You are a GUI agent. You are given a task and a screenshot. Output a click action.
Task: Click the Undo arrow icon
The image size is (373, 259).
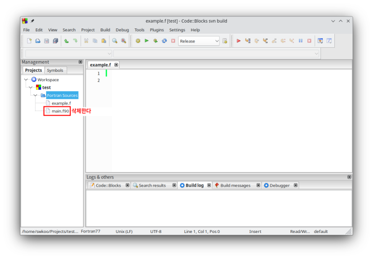click(67, 41)
